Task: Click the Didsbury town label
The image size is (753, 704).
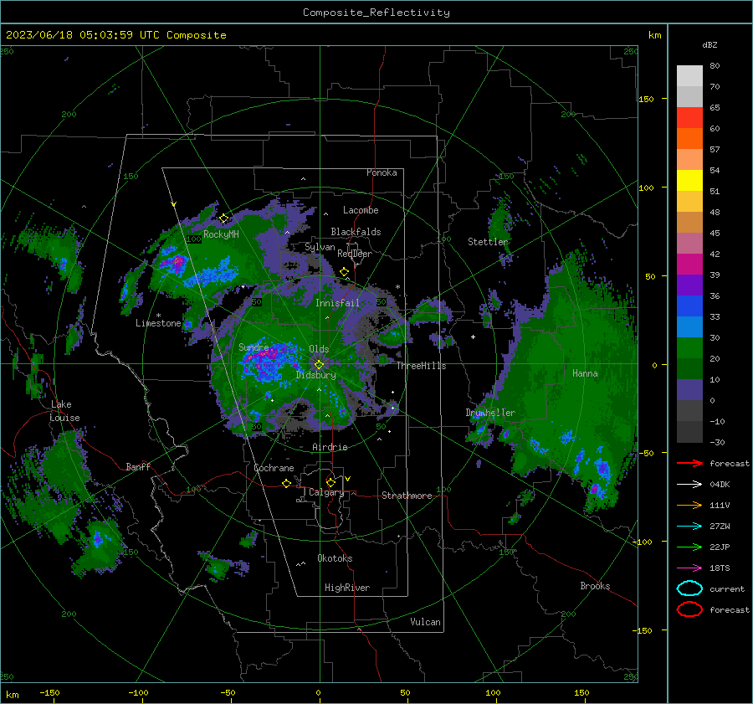Action: (x=315, y=375)
